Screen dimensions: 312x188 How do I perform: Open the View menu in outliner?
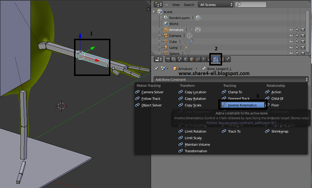coord(176,4)
